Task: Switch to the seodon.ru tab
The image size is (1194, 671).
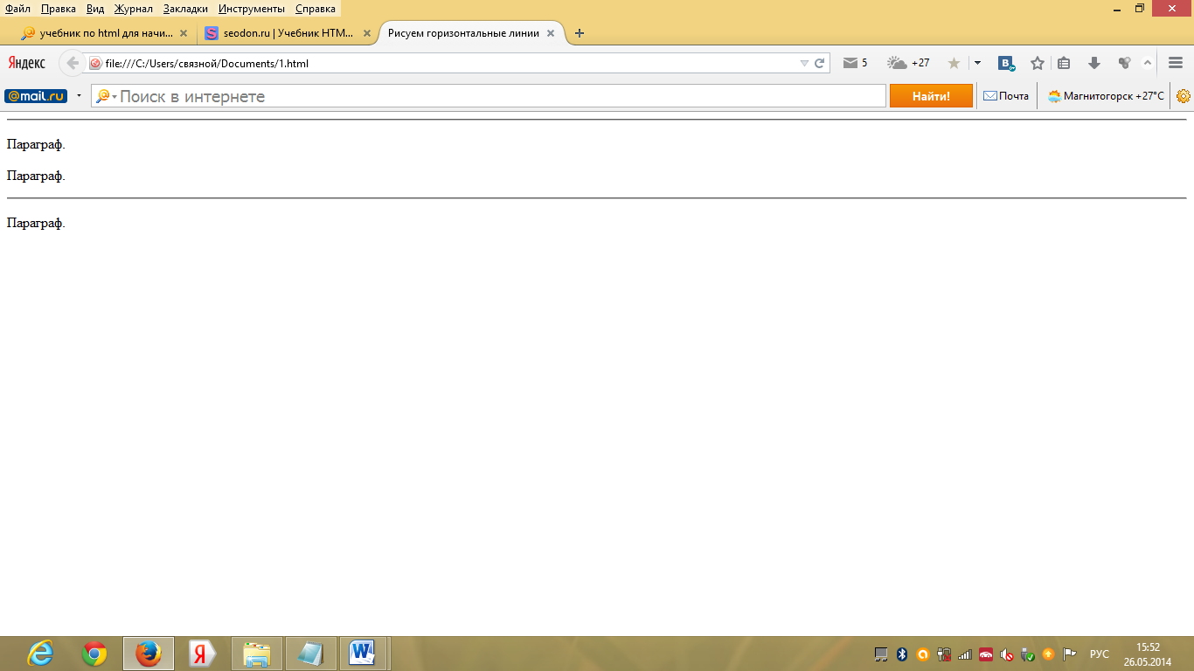Action: (287, 33)
